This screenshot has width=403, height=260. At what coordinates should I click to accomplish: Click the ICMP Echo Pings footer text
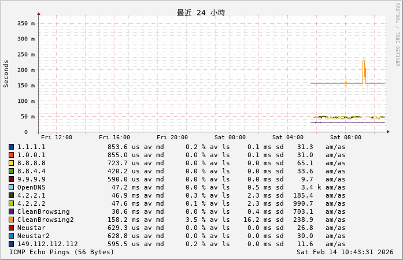[62, 252]
